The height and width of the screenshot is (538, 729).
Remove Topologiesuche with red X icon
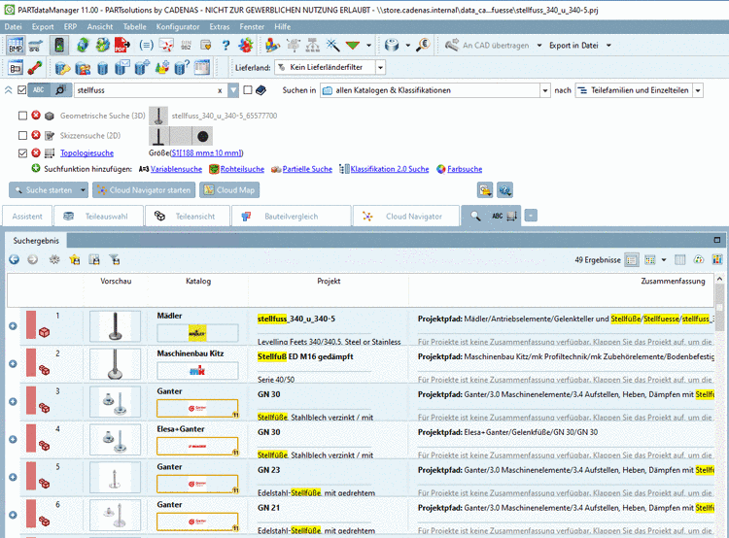click(x=36, y=152)
